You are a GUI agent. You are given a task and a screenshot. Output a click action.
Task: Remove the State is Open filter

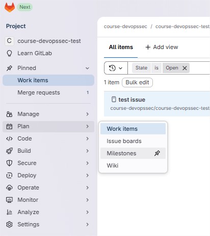pos(185,68)
